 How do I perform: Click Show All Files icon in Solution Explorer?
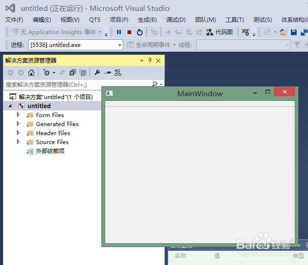pyautogui.click(x=83, y=73)
